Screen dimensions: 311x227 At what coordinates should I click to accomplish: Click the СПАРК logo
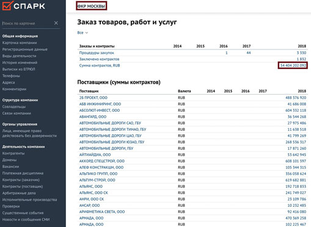pyautogui.click(x=23, y=5)
